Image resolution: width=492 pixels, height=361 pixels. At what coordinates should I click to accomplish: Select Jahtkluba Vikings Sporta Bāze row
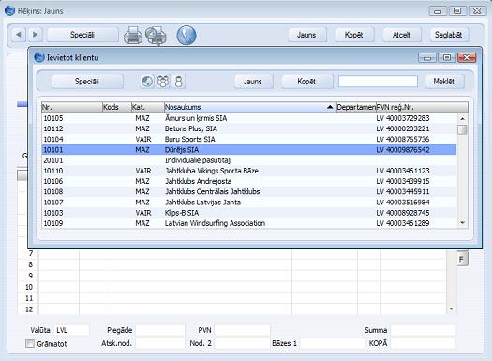click(249, 171)
